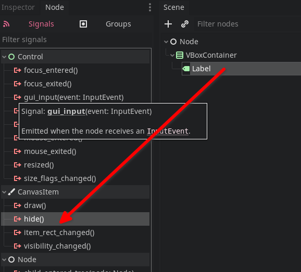Click the signal icon beside focus_entered()
301x272 pixels.
(x=17, y=70)
